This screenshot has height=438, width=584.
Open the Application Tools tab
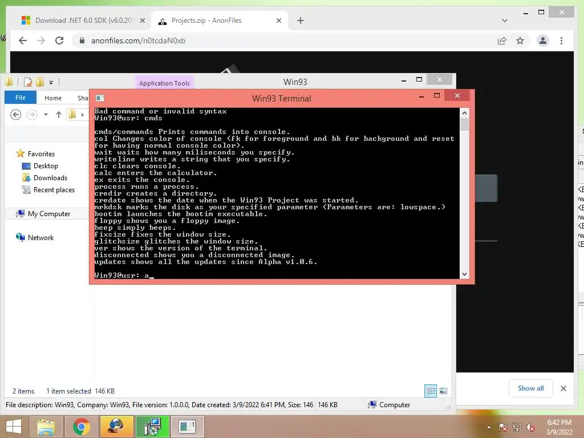point(164,83)
